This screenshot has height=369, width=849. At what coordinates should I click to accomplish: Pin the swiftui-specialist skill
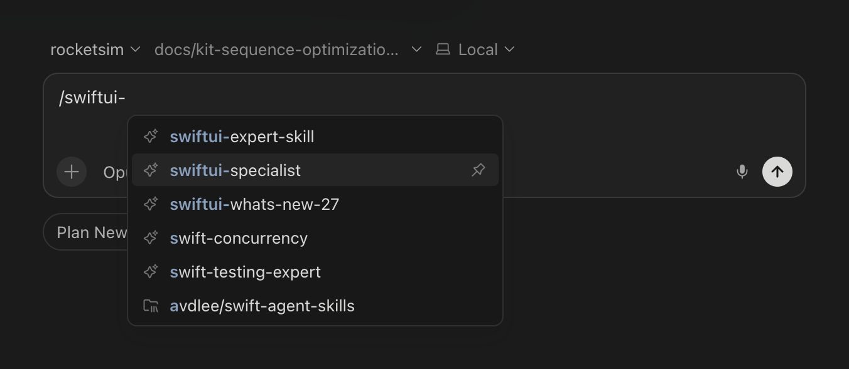pyautogui.click(x=479, y=170)
